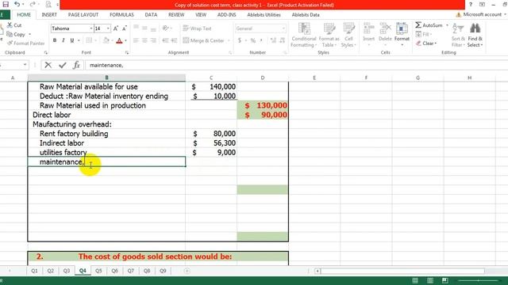Open Conditional Formatting menu
Viewport: 508px width, 285px height.
[x=303, y=35]
